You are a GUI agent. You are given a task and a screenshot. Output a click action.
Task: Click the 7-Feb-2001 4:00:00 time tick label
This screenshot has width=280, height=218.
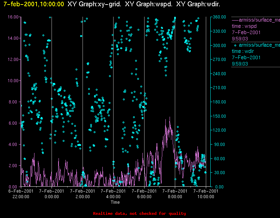113,194
